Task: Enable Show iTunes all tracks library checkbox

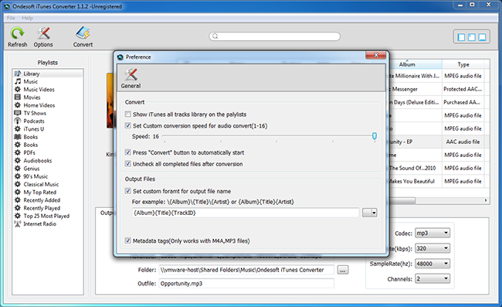Action: [x=127, y=114]
